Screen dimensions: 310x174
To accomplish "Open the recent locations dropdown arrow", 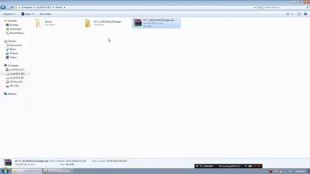I will (x=12, y=8).
